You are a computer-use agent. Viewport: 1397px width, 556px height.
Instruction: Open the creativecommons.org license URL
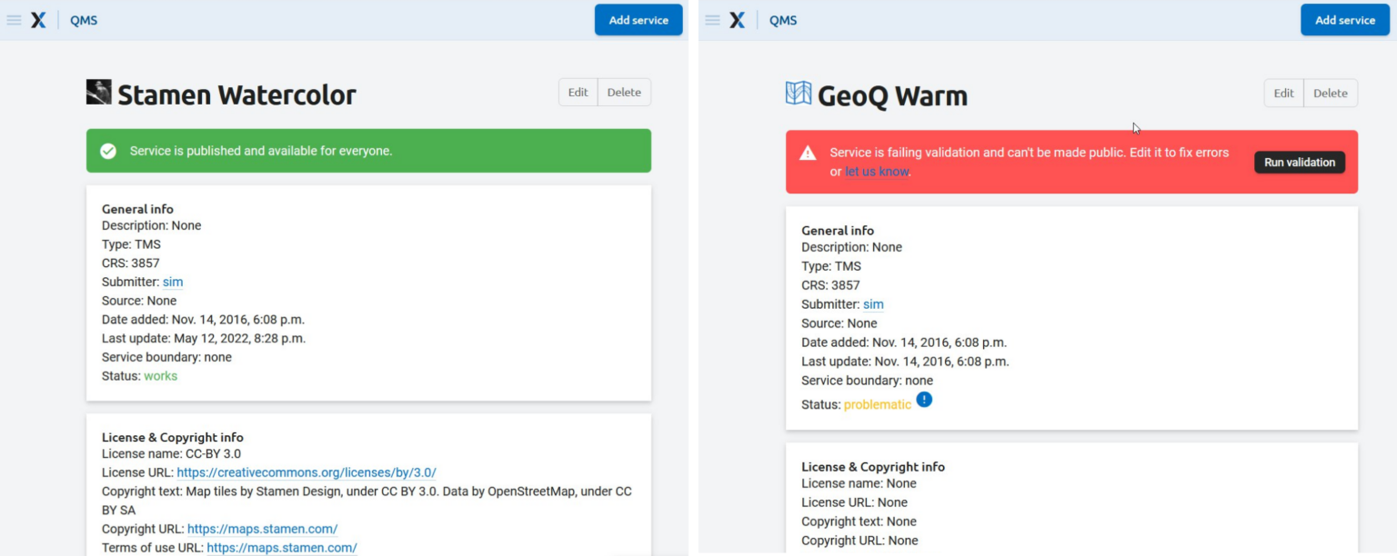[x=307, y=472]
